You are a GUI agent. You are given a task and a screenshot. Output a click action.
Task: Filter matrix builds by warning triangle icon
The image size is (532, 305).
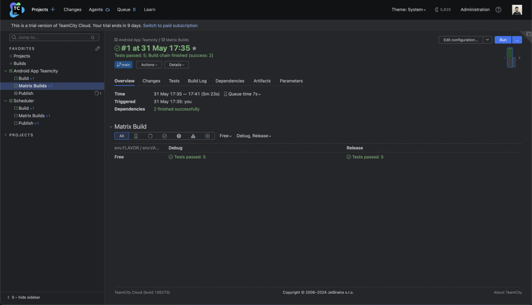click(x=193, y=136)
